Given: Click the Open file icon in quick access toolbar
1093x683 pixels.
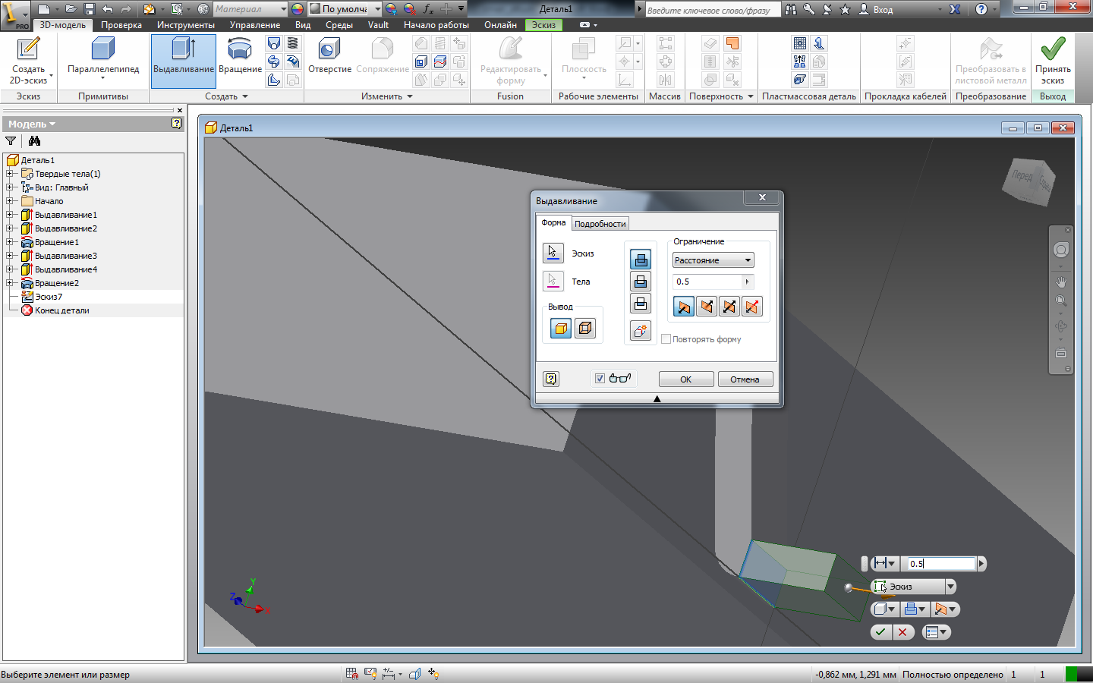Looking at the screenshot, I should tap(70, 9).
